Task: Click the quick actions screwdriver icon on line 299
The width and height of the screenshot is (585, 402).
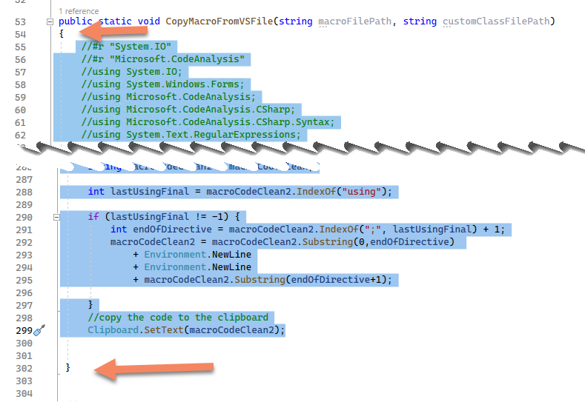Action: tap(39, 331)
